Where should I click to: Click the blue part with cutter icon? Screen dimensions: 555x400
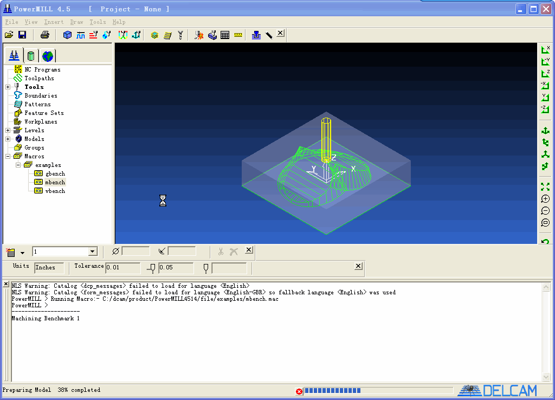point(212,35)
